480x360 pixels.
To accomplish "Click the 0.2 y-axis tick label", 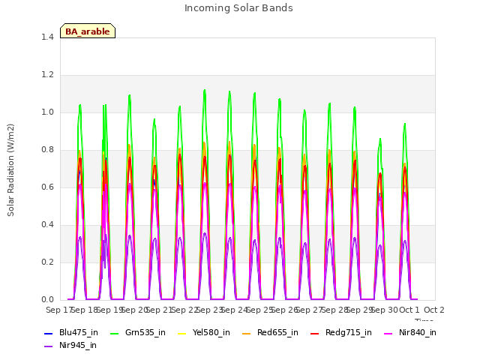I will click(x=47, y=262).
